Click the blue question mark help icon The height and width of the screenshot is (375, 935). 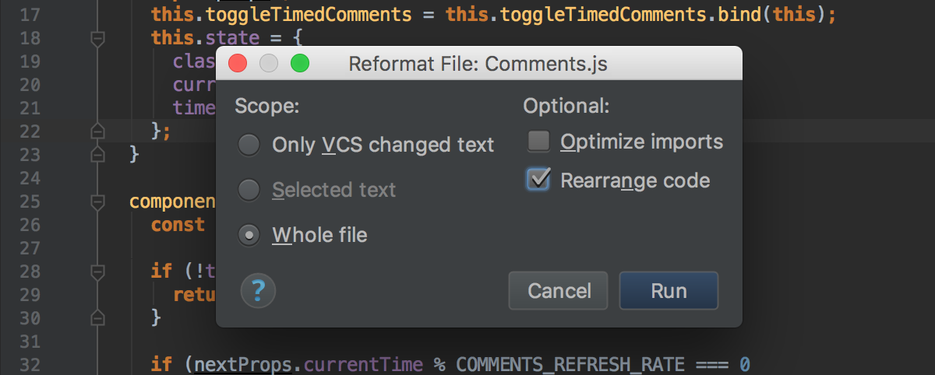(x=258, y=292)
